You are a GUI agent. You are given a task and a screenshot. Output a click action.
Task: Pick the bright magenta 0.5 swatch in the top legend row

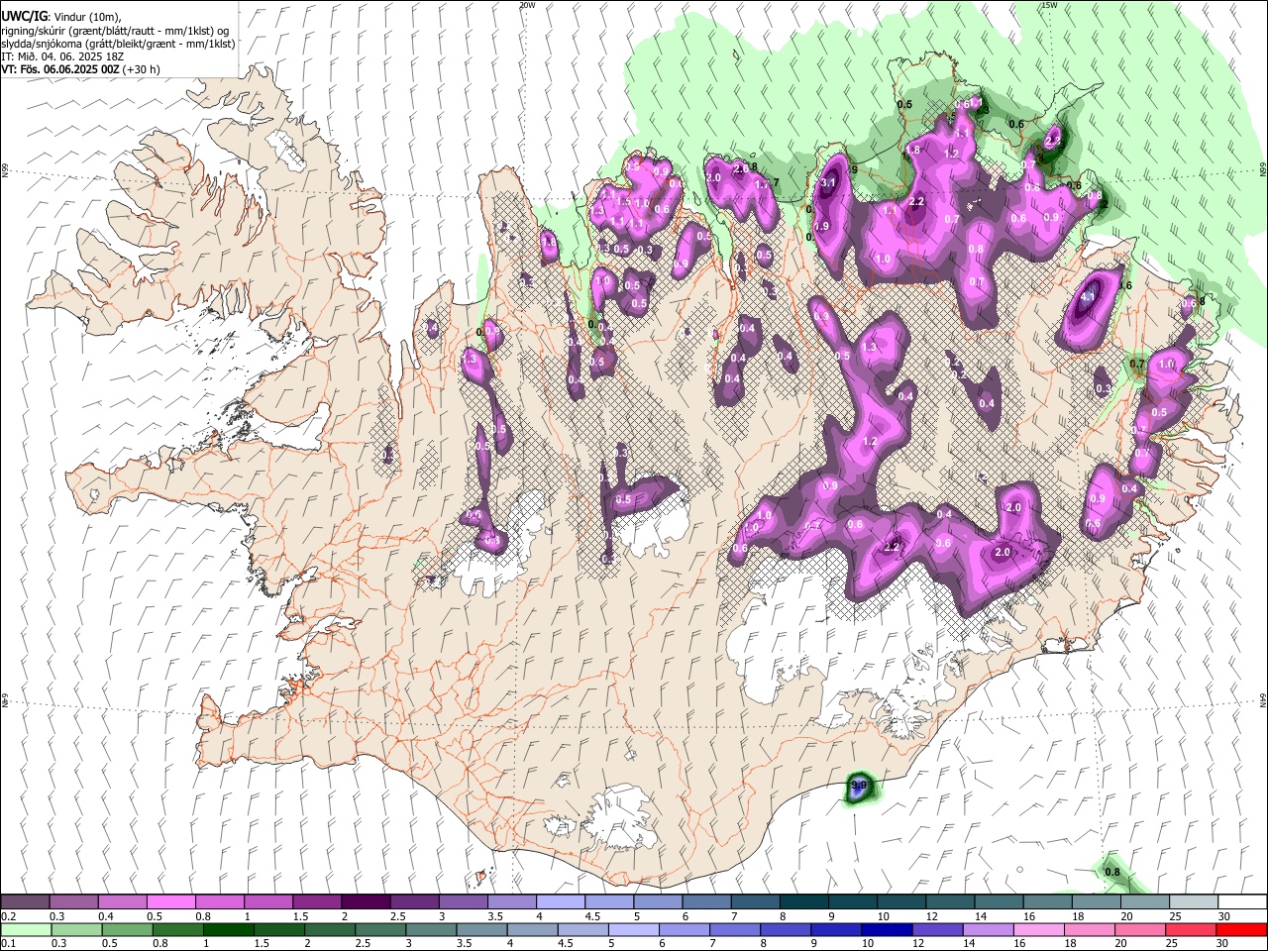pyautogui.click(x=170, y=901)
